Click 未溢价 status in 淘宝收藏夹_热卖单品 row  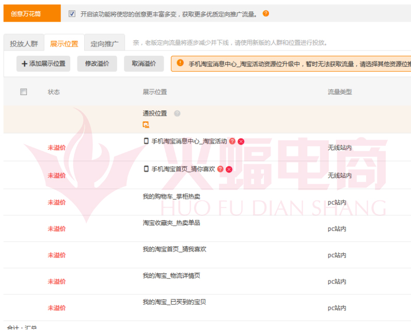[x=57, y=229]
